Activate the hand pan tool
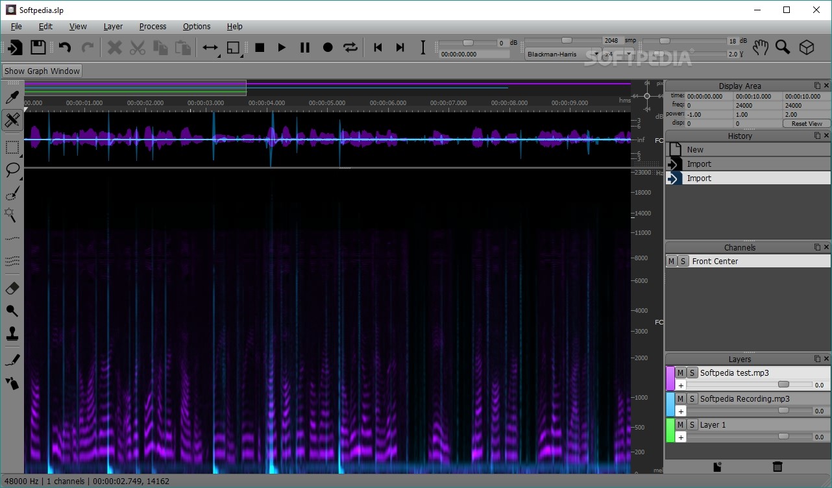This screenshot has height=488, width=832. pyautogui.click(x=760, y=47)
